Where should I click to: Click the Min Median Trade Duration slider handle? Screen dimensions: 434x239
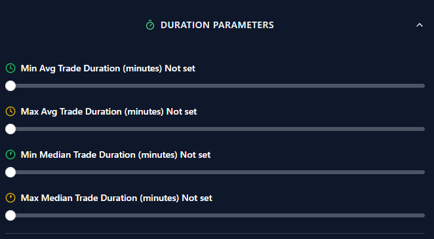(x=10, y=172)
